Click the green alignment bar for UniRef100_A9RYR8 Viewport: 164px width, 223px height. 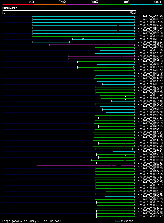[x=83, y=37]
